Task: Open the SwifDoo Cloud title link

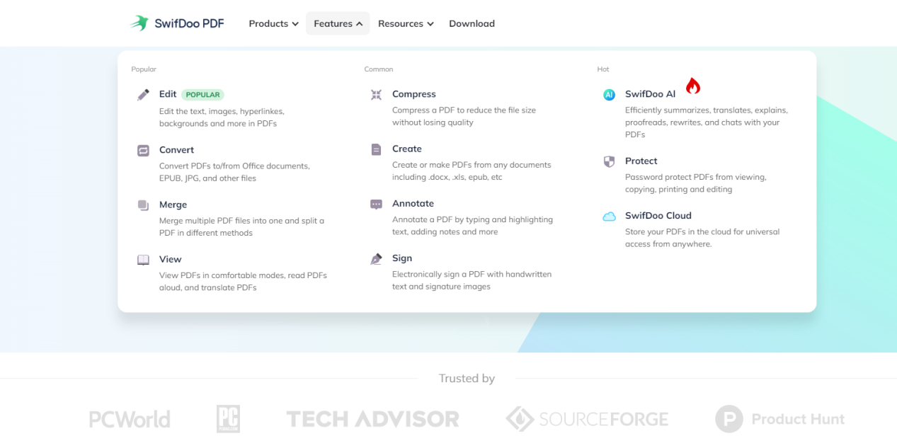Action: (658, 215)
